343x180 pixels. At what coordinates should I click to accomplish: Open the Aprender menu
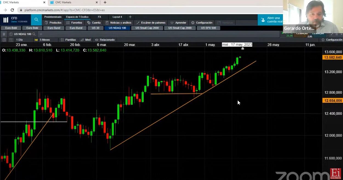click(x=178, y=22)
